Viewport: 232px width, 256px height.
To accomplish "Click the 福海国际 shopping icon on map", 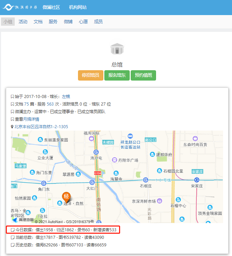I will [91, 138].
